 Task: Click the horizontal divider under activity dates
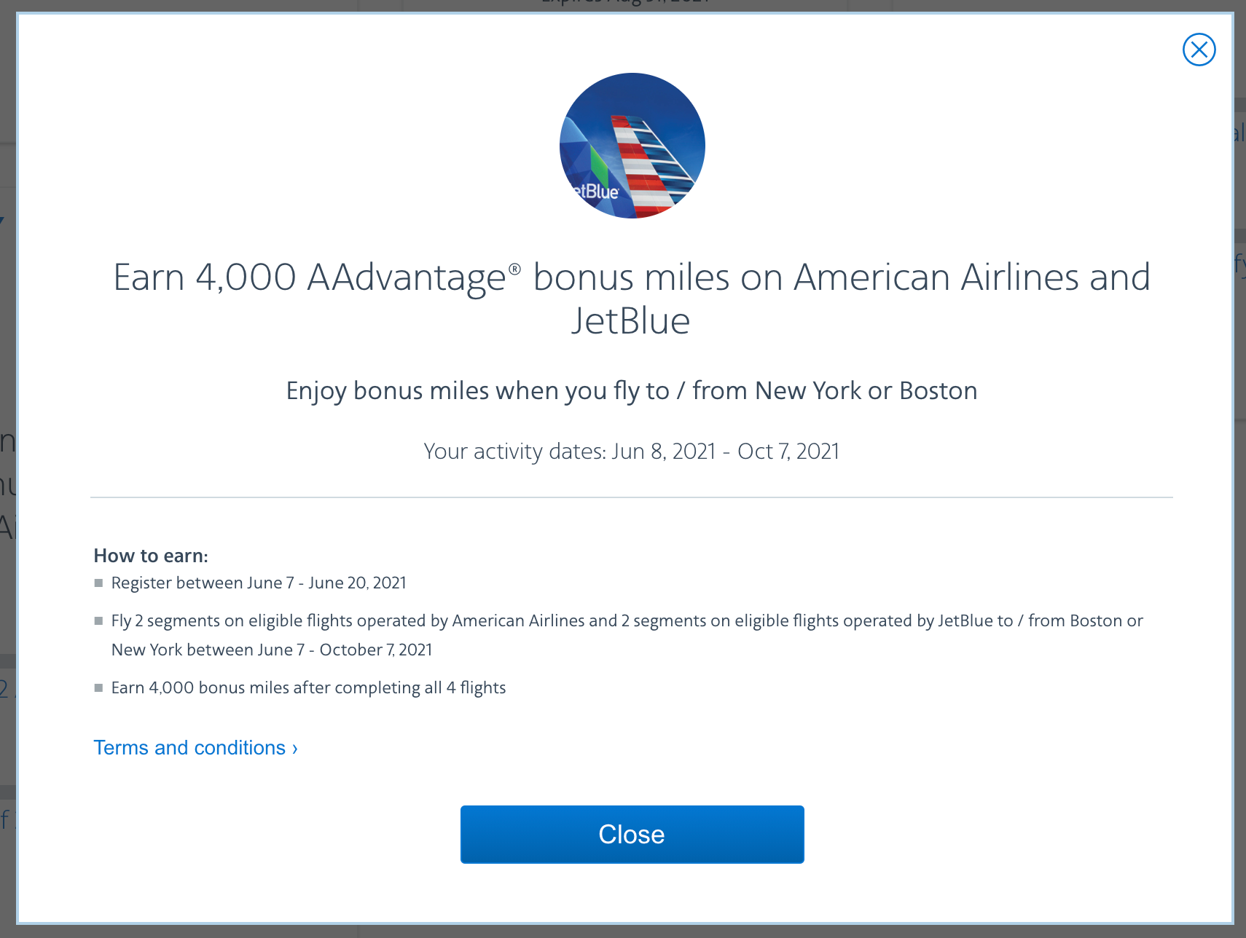click(x=631, y=497)
